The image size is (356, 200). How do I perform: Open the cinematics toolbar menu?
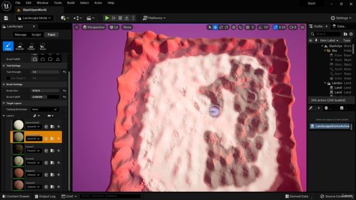[x=90, y=18]
